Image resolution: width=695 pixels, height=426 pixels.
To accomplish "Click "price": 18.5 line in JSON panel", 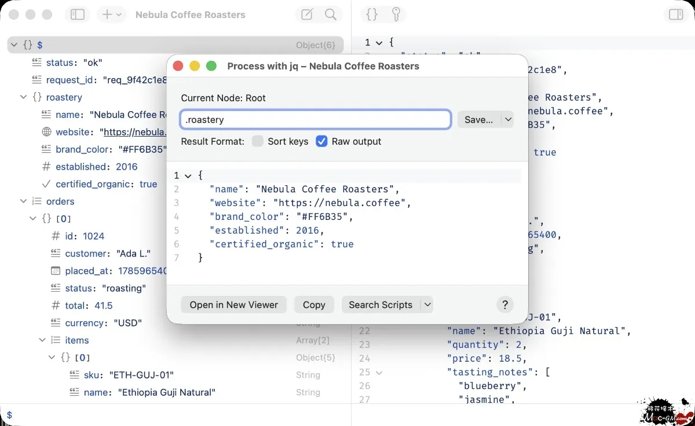I will click(487, 359).
